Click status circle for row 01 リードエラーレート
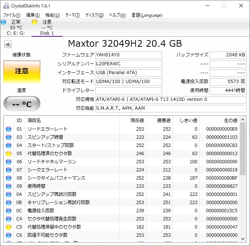The height and width of the screenshot is (246, 250). 9,129
